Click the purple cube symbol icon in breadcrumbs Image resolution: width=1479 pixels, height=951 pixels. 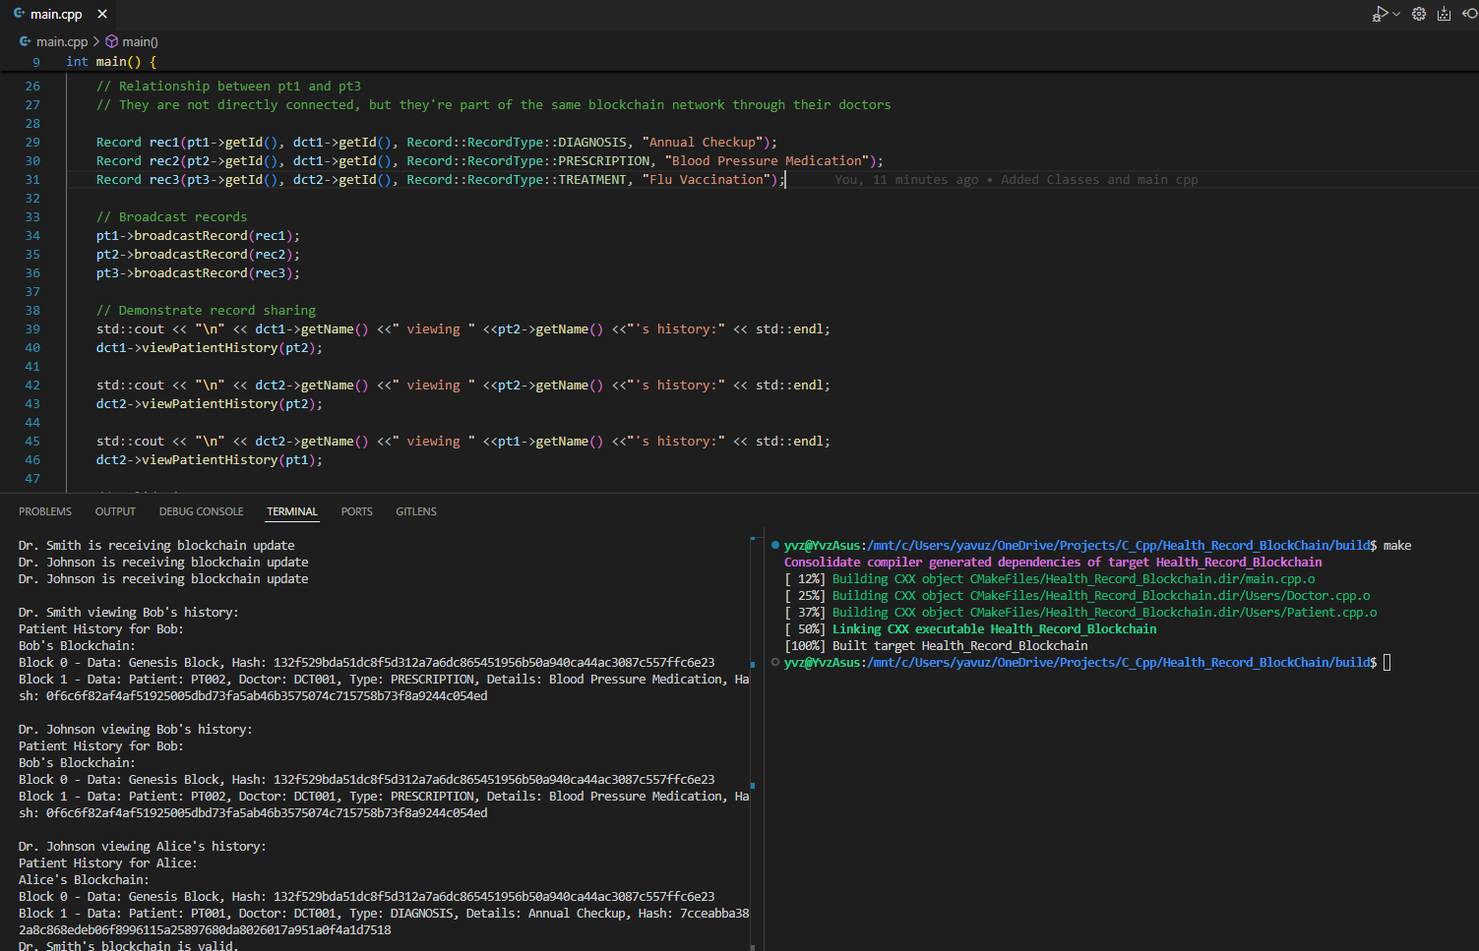pyautogui.click(x=112, y=41)
